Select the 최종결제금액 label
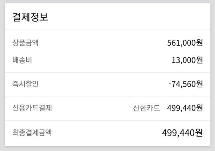This screenshot has height=151, width=215. 32,133
